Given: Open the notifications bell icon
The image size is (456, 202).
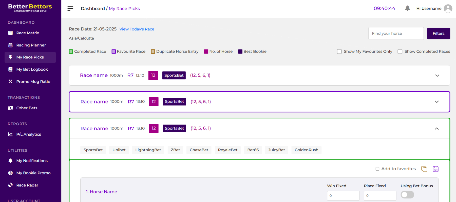Looking at the screenshot, I should click(x=407, y=8).
